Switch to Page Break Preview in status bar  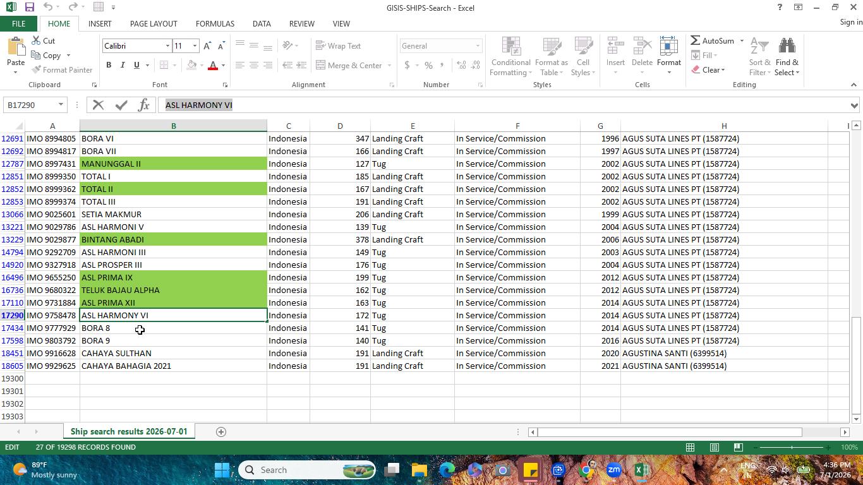(x=738, y=447)
